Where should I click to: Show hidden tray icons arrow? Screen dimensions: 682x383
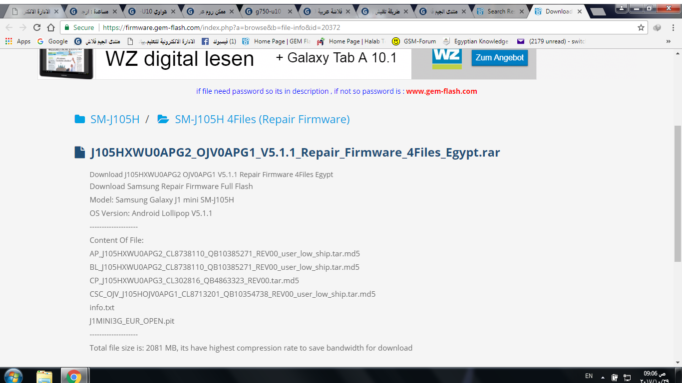pos(603,378)
